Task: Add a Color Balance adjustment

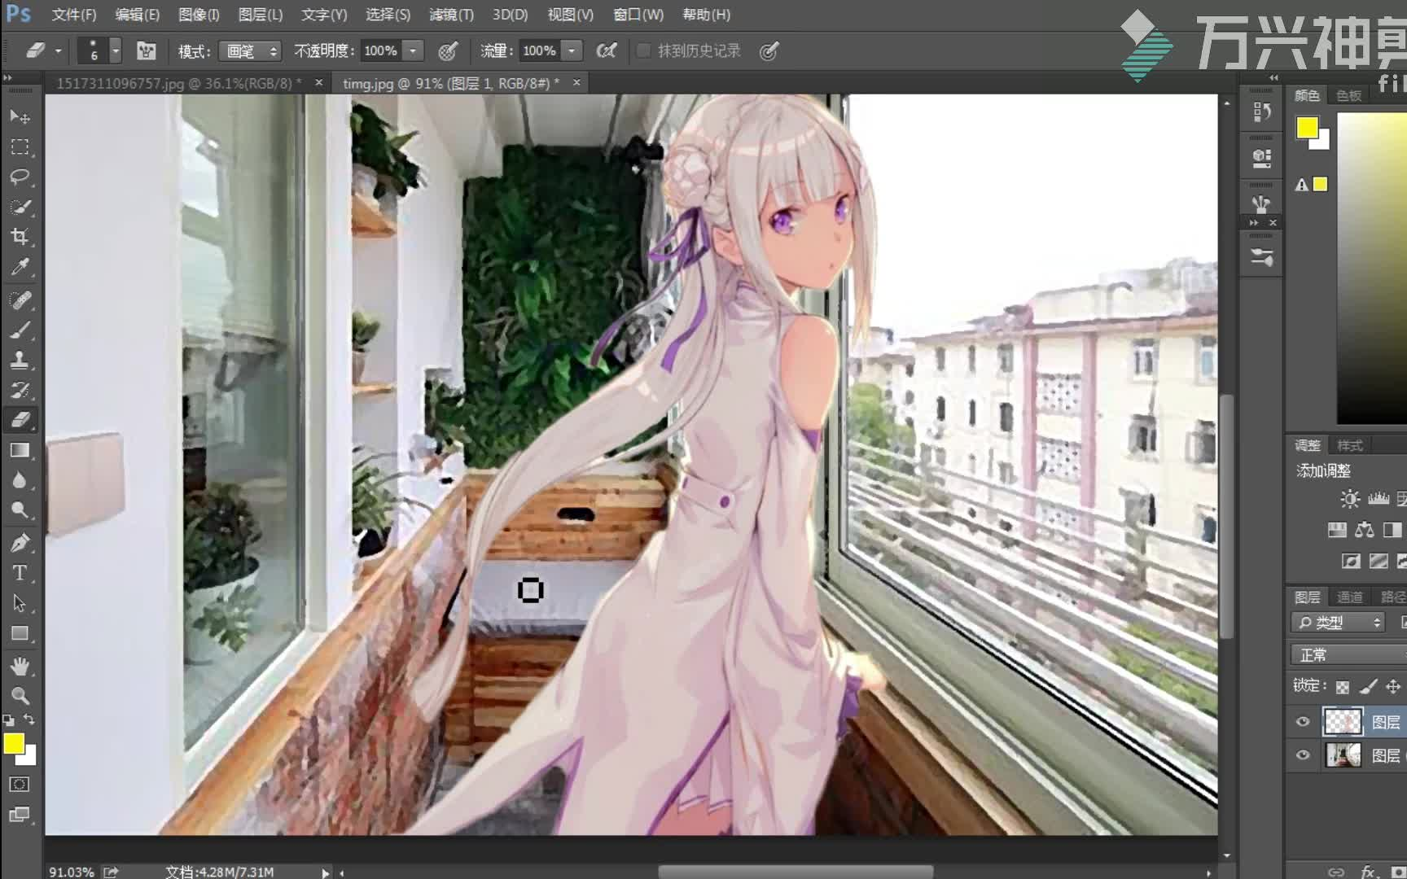Action: [1365, 531]
